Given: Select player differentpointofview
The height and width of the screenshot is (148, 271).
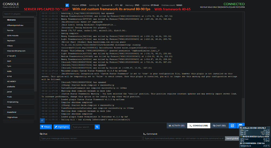Looking at the screenshot, I should click(15, 25).
